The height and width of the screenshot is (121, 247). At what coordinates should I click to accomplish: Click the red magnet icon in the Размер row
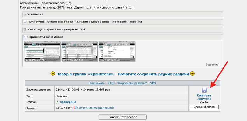click(x=75, y=108)
